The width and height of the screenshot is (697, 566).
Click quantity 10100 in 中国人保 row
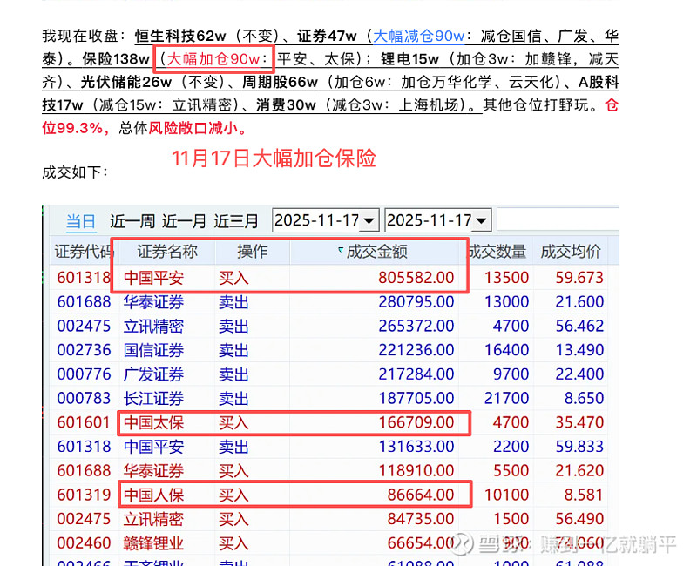point(506,495)
